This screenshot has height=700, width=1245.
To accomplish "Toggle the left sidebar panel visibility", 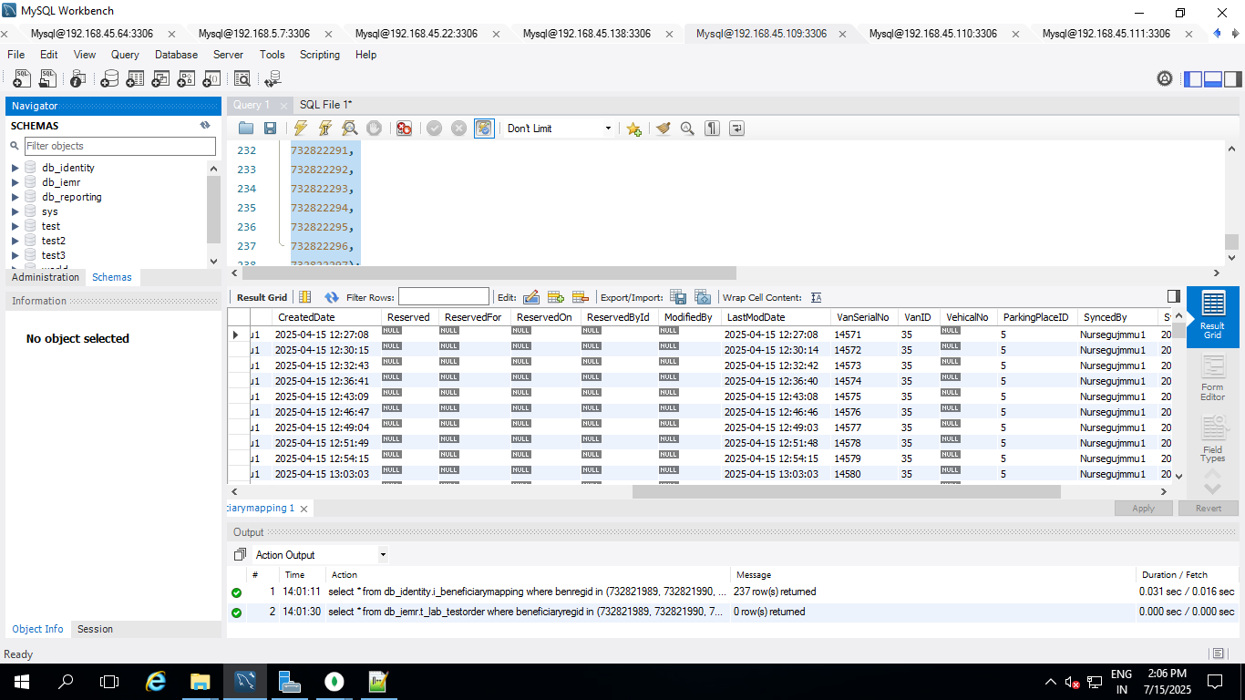I will 1193,79.
